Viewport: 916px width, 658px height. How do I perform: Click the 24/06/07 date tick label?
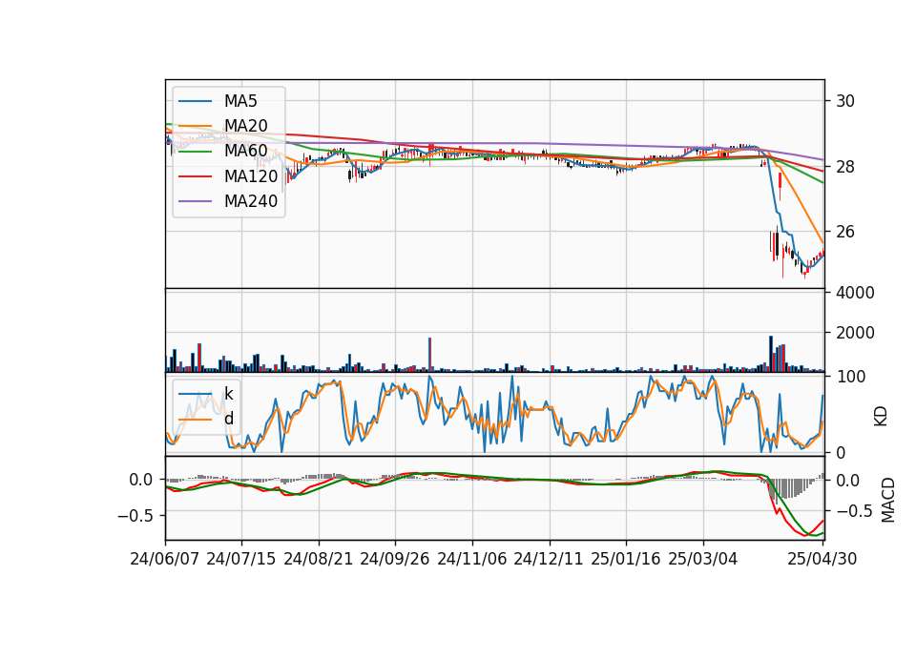pos(165,559)
